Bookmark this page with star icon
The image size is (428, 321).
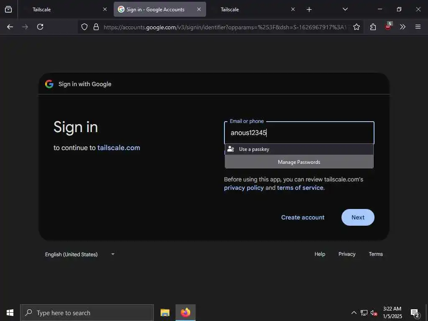tap(357, 27)
